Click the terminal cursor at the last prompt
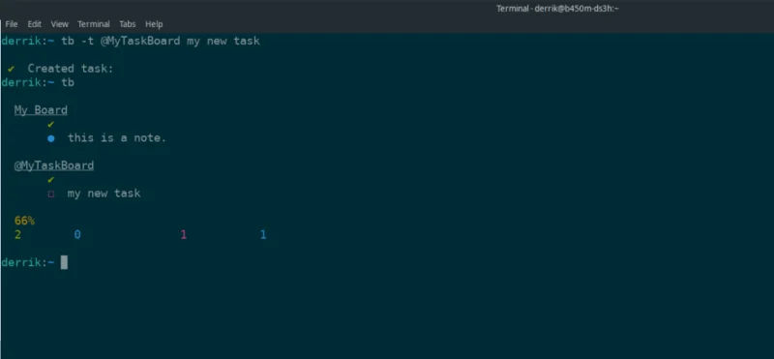774x359 pixels. pyautogui.click(x=64, y=262)
